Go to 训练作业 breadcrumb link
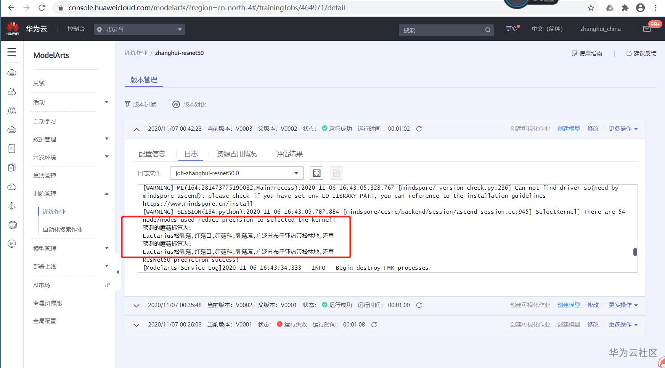This screenshot has height=368, width=665. pyautogui.click(x=136, y=53)
